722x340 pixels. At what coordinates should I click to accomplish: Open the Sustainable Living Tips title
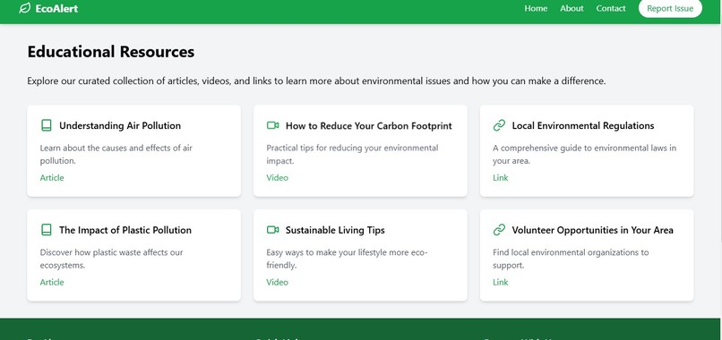335,230
